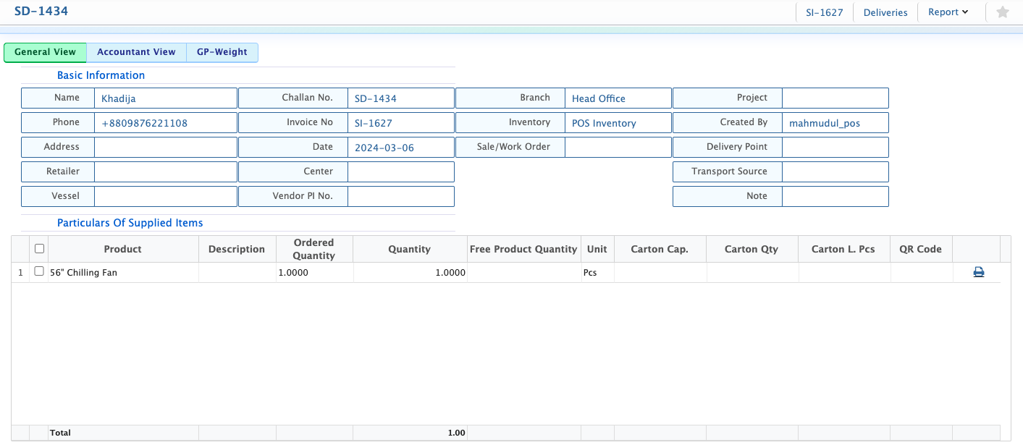
Task: Open the SI-1627 button in top bar
Action: [x=824, y=12]
